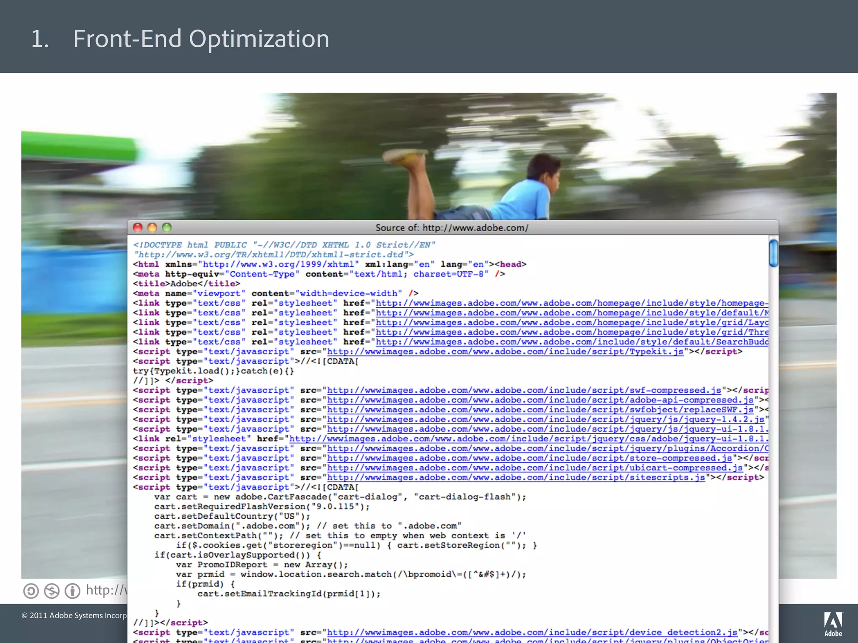
Task: Click the Creative Commons license icon
Action: point(31,591)
